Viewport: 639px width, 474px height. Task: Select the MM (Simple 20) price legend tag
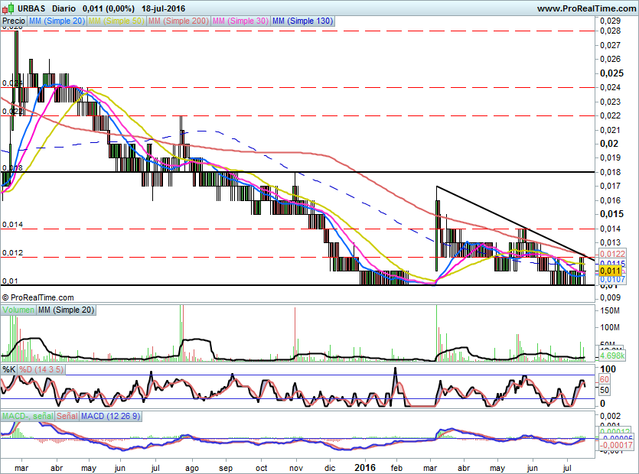click(x=57, y=21)
